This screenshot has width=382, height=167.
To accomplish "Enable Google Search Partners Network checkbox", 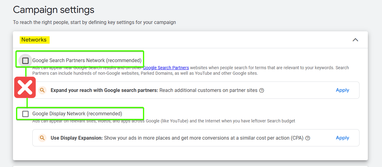I will pyautogui.click(x=26, y=61).
